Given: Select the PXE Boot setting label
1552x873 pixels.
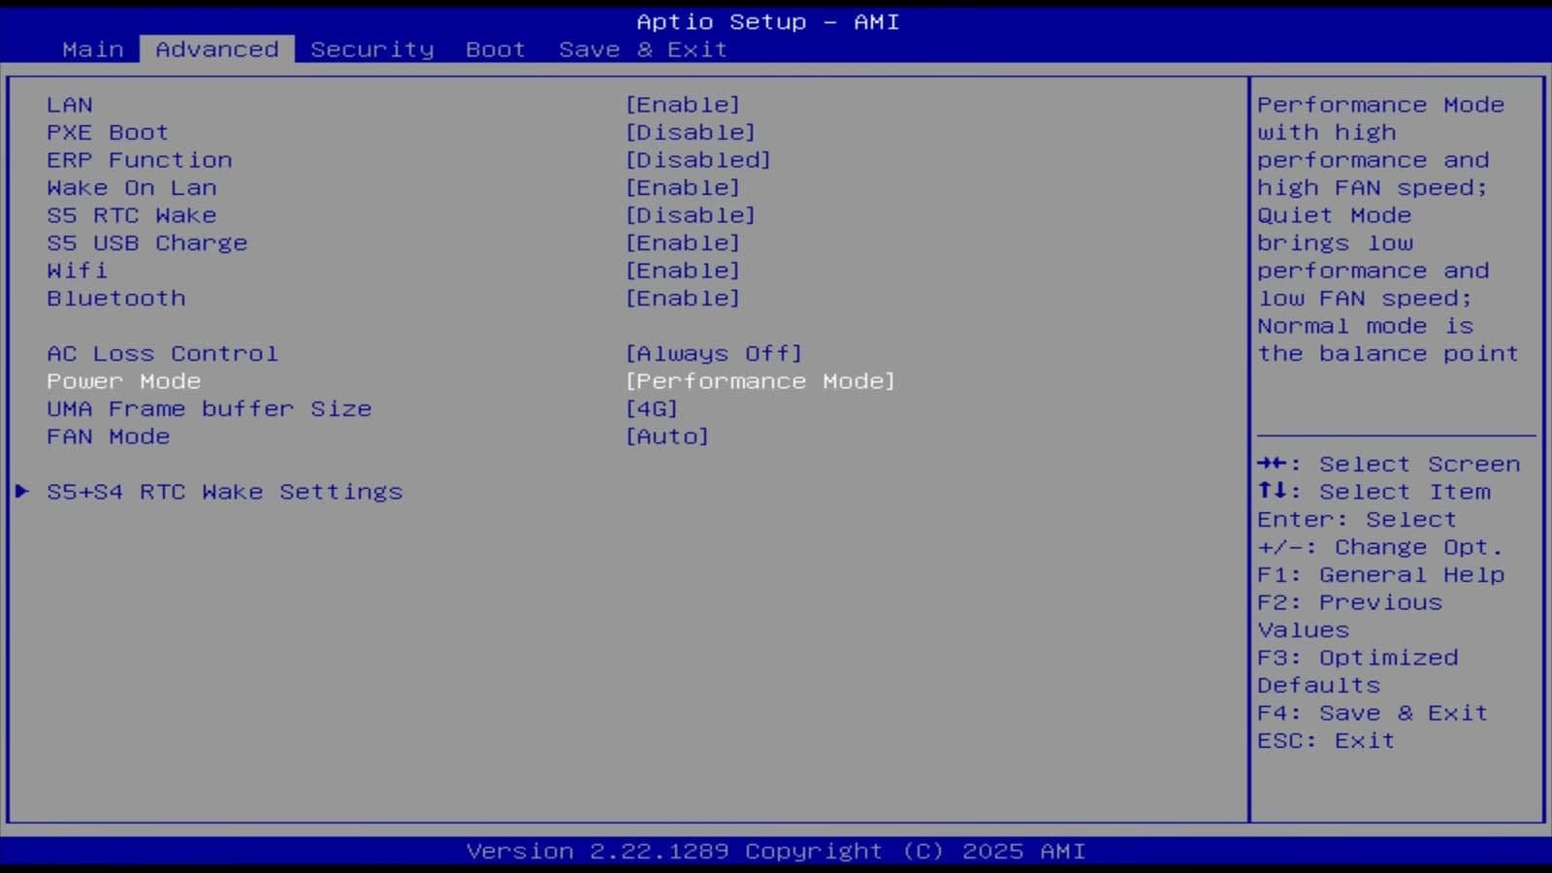Looking at the screenshot, I should pyautogui.click(x=108, y=132).
